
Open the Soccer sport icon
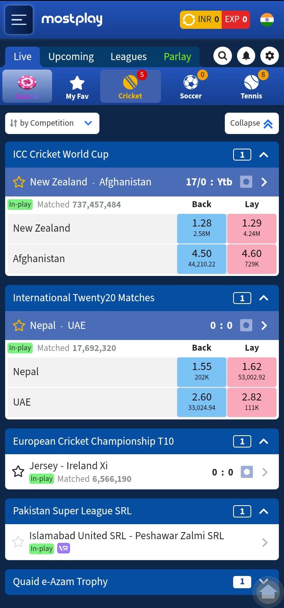[191, 86]
